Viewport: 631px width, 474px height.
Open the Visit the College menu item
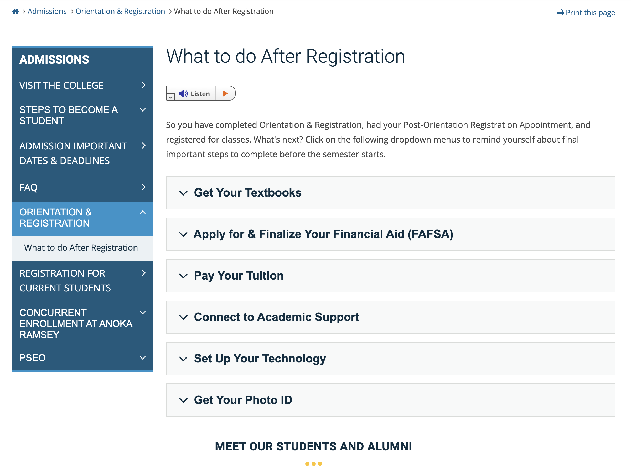[x=83, y=85]
